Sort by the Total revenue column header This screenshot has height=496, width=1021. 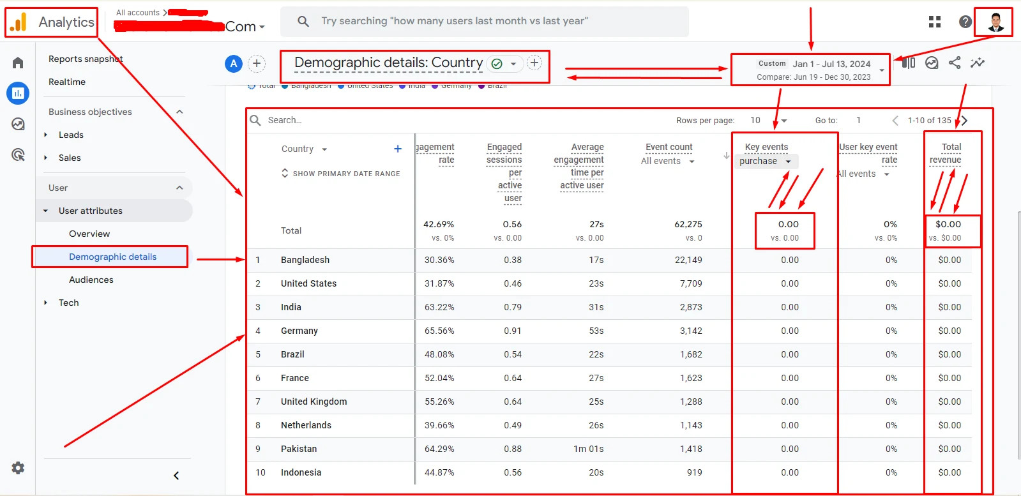[x=946, y=153]
